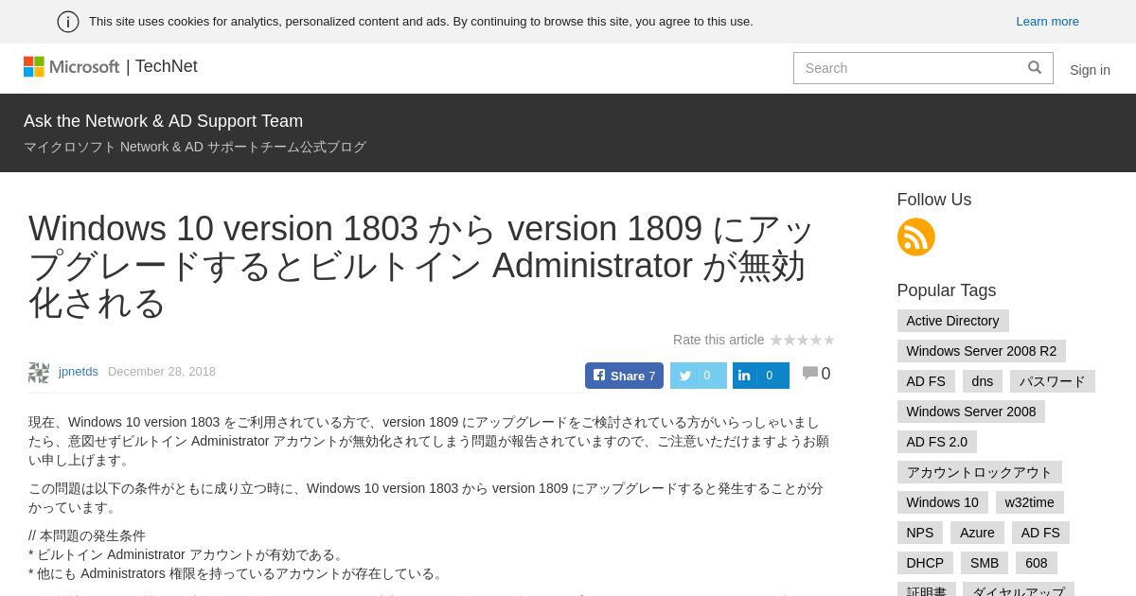Click the jpnetds author avatar

[x=39, y=372]
